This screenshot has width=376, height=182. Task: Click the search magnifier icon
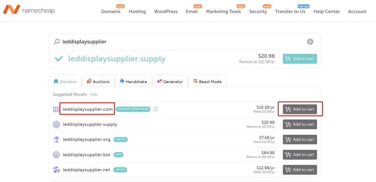(57, 42)
